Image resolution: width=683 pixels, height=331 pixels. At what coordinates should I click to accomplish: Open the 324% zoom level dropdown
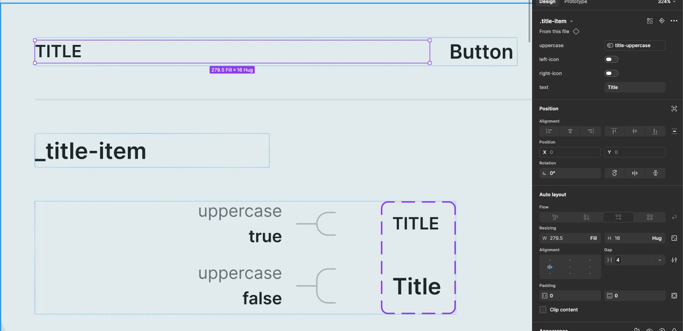667,2
